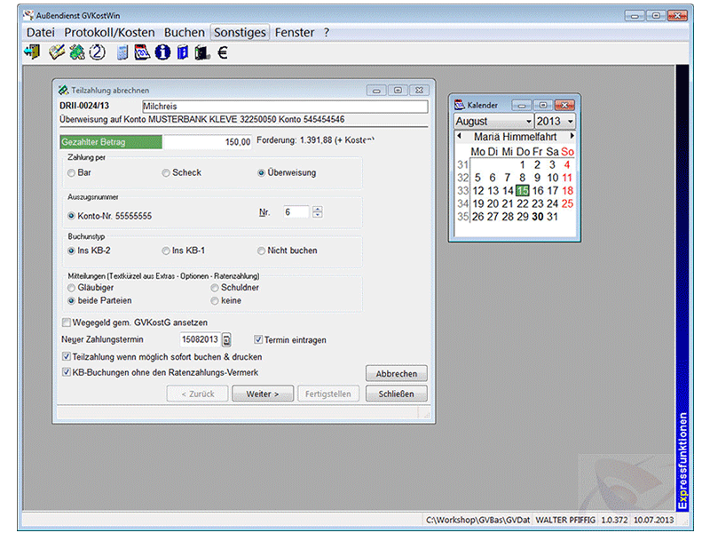
Task: Click the Weiter > button
Action: tap(263, 394)
